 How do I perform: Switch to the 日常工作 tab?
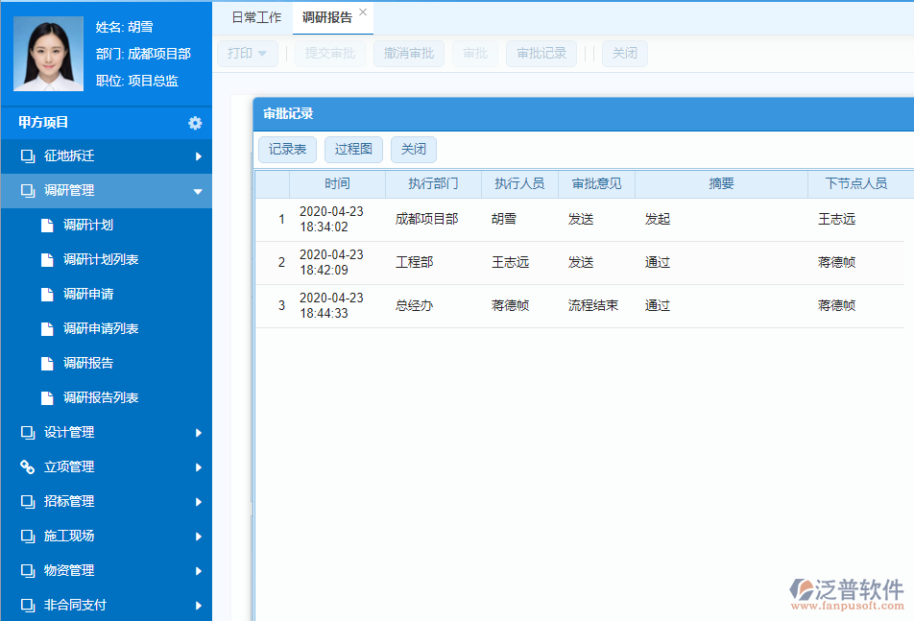click(x=255, y=16)
